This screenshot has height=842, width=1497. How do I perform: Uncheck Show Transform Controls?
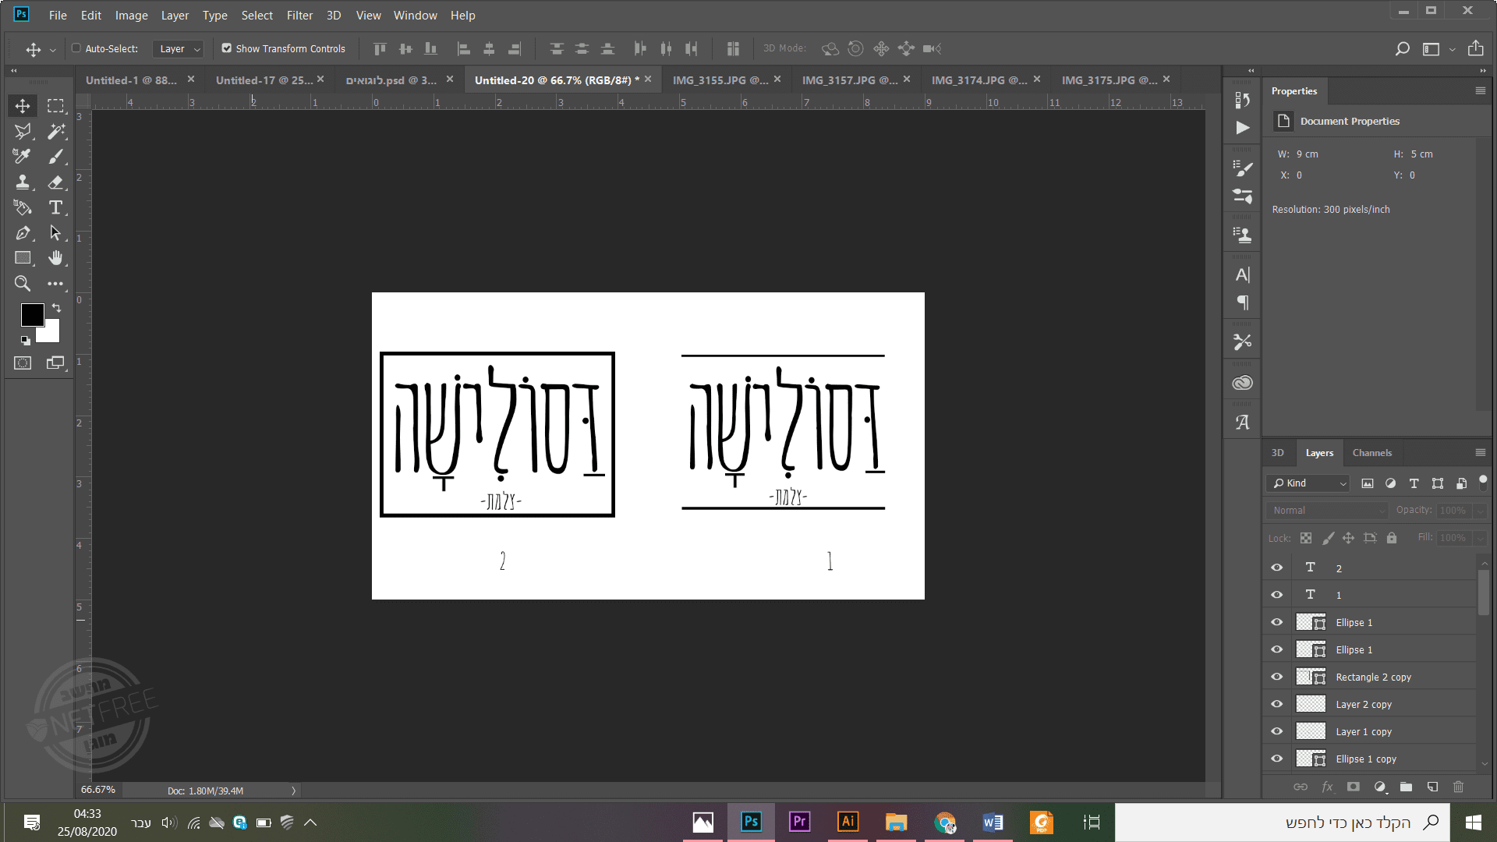(x=227, y=48)
